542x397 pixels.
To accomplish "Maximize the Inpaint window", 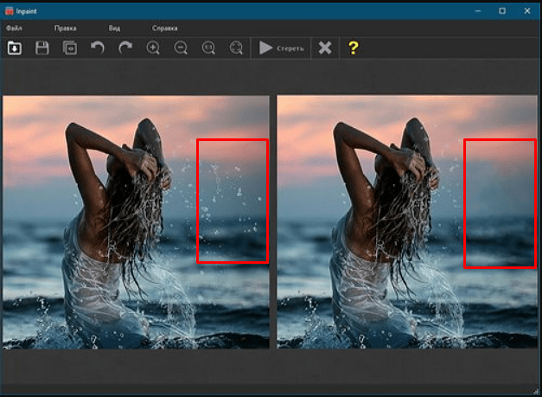I will [501, 10].
